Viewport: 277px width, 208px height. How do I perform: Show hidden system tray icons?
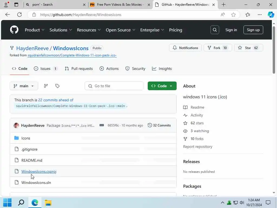coord(223,203)
